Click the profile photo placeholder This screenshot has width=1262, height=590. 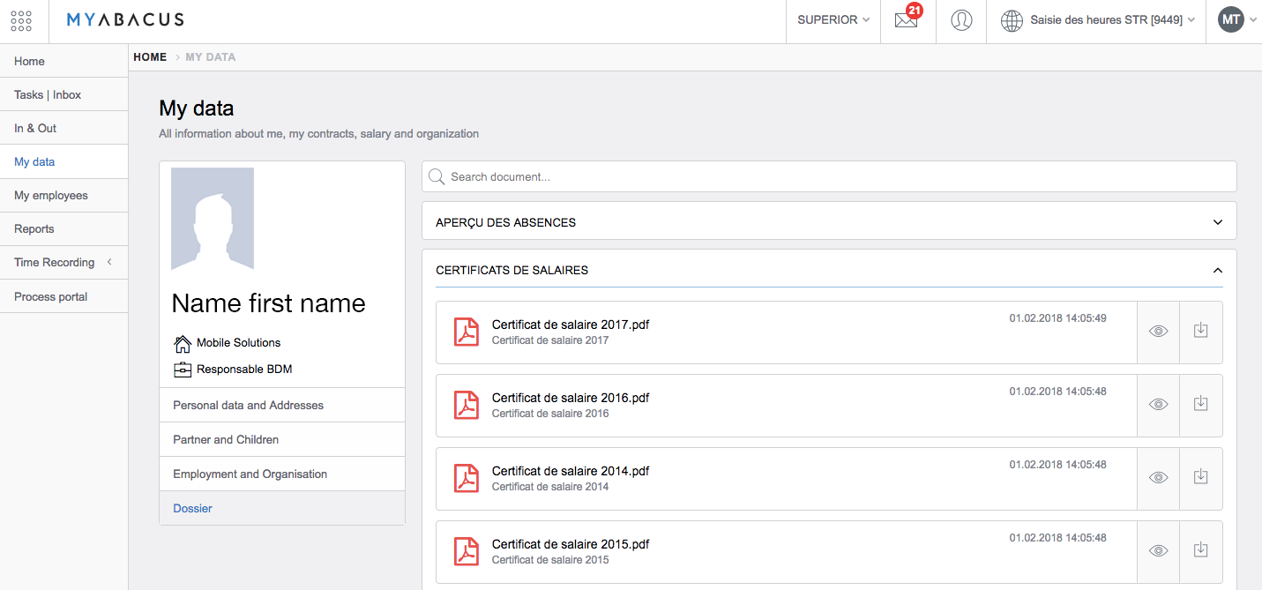[213, 219]
